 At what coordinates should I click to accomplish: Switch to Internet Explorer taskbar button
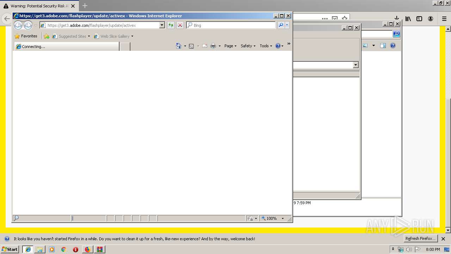[x=28, y=249]
